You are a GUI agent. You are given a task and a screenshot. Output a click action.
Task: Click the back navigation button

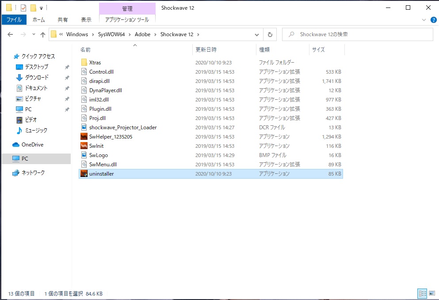(x=10, y=34)
